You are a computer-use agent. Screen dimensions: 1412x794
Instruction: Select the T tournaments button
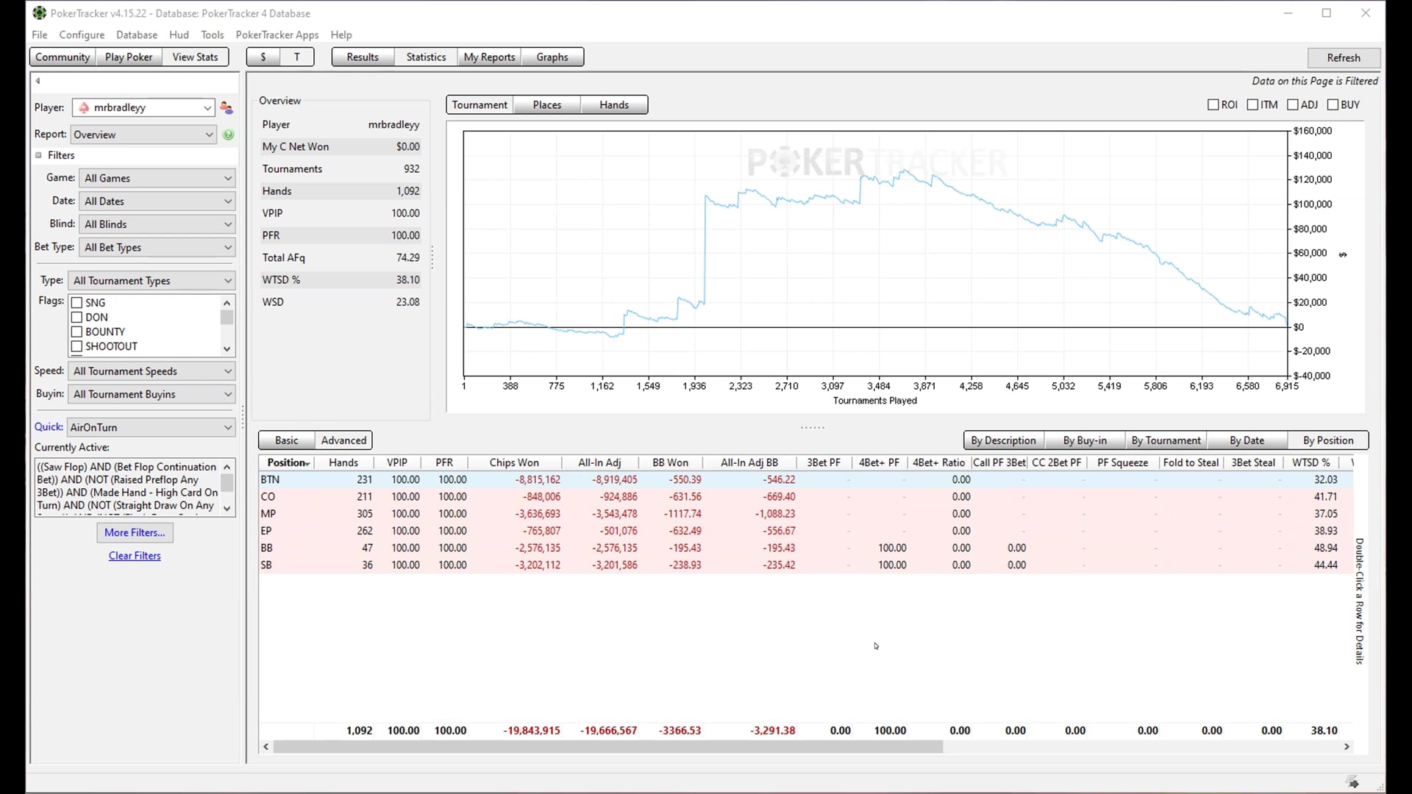(297, 57)
